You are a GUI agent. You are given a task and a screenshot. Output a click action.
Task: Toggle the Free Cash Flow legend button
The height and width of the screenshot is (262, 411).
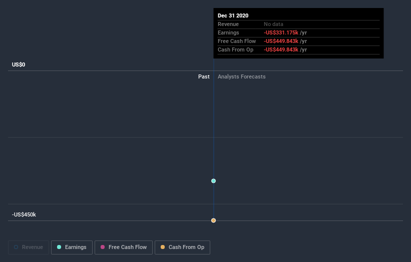(124, 247)
